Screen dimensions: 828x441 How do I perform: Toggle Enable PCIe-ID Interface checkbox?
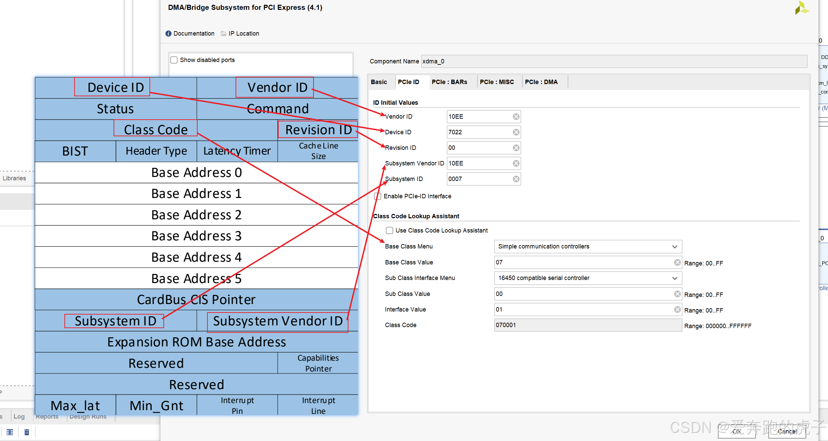click(378, 196)
